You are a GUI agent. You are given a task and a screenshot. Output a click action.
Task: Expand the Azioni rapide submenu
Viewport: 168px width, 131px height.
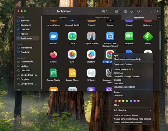click(x=132, y=110)
